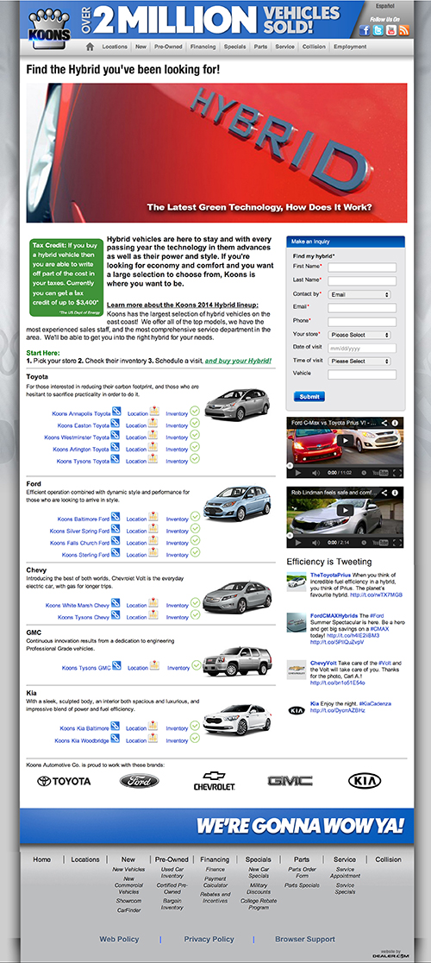Open Service menu in top navigation
This screenshot has width=431, height=963.
[x=285, y=47]
